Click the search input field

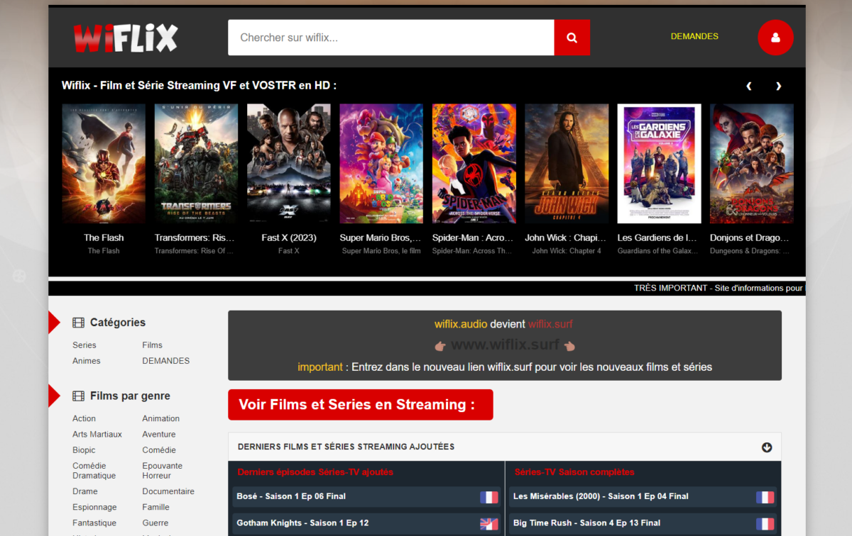[x=390, y=37]
